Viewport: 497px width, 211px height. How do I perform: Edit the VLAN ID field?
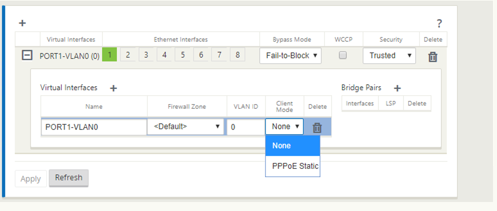pyautogui.click(x=246, y=127)
